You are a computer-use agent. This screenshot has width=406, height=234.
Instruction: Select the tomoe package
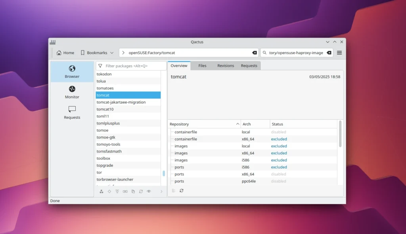[128, 130]
